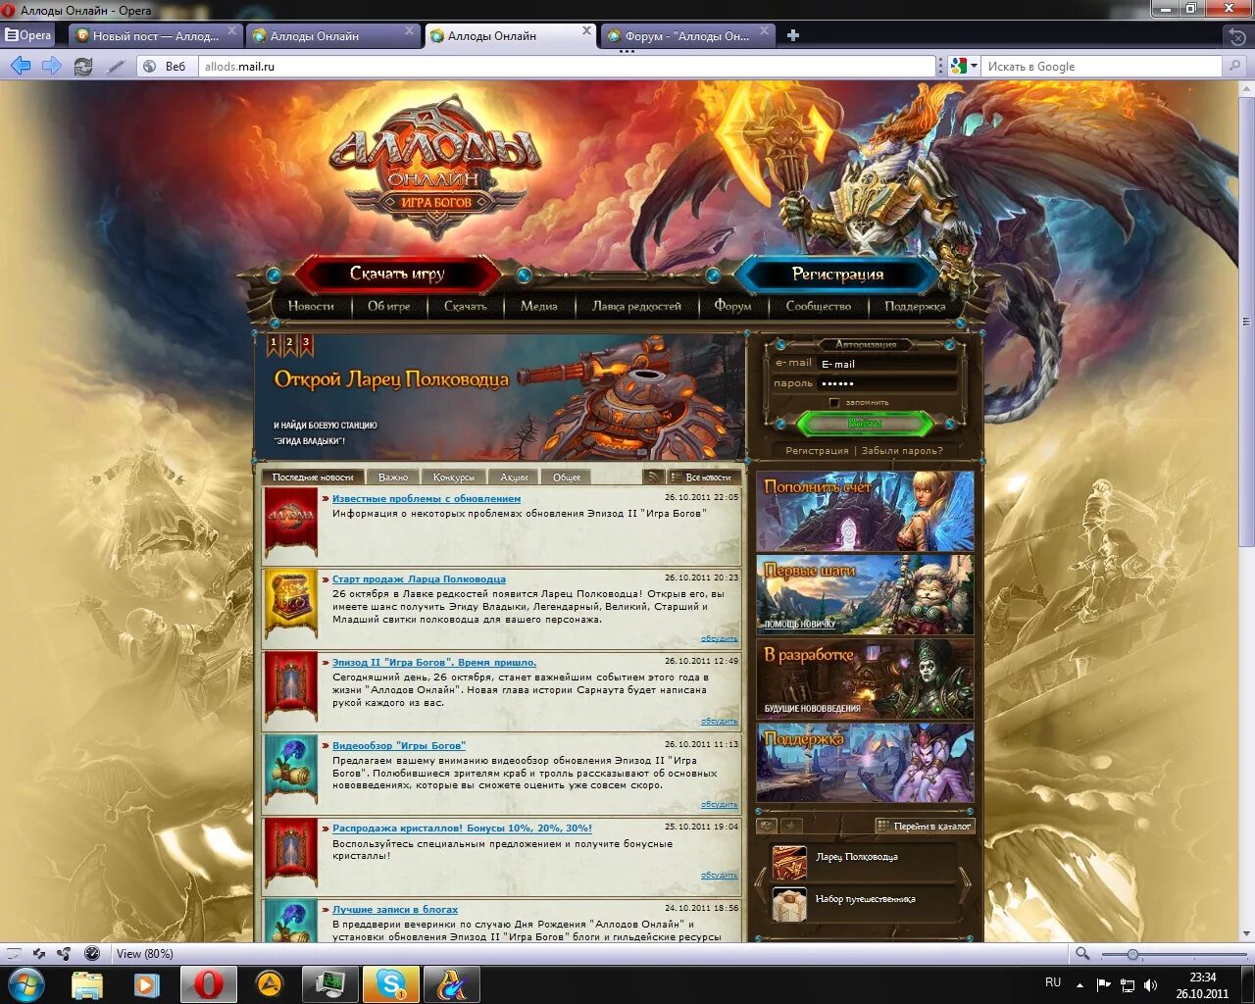Open the Windows Start orb
Screen dimensions: 1255x1004
point(26,983)
